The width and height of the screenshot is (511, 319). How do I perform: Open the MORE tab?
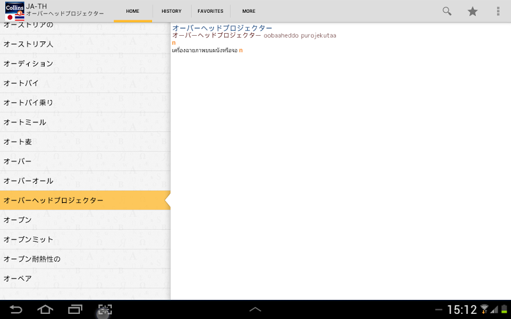(248, 11)
